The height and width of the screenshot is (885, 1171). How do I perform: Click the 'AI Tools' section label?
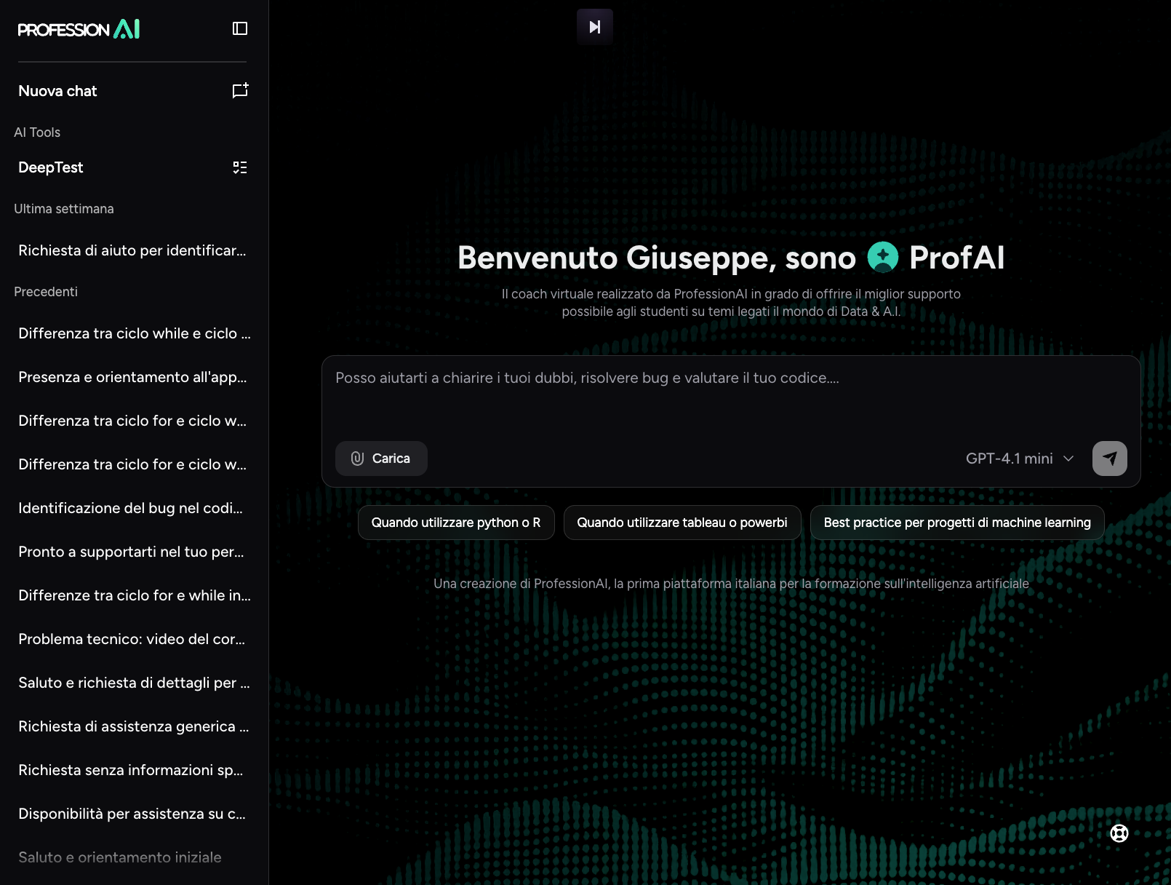37,132
